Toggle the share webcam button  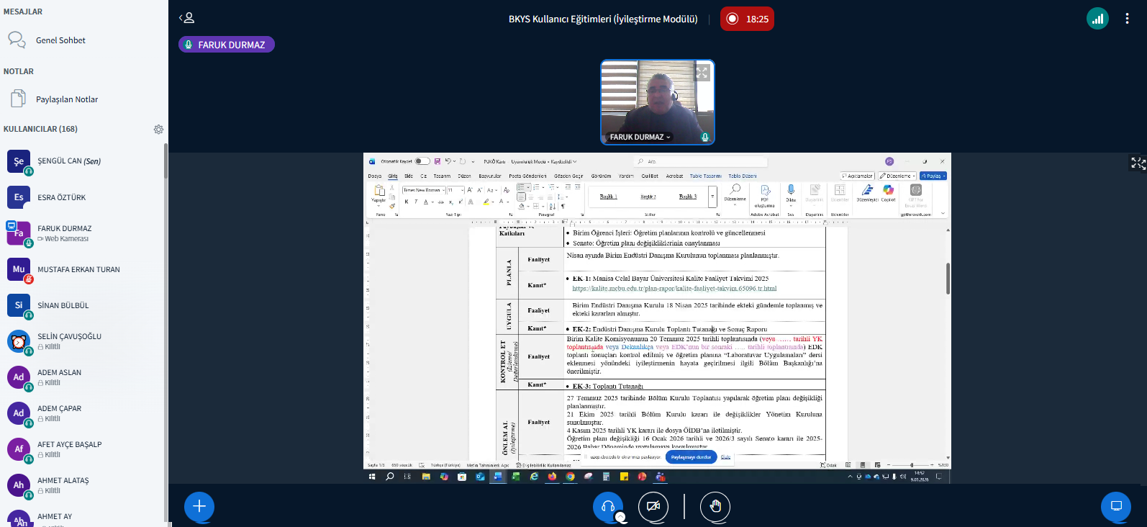[653, 506]
